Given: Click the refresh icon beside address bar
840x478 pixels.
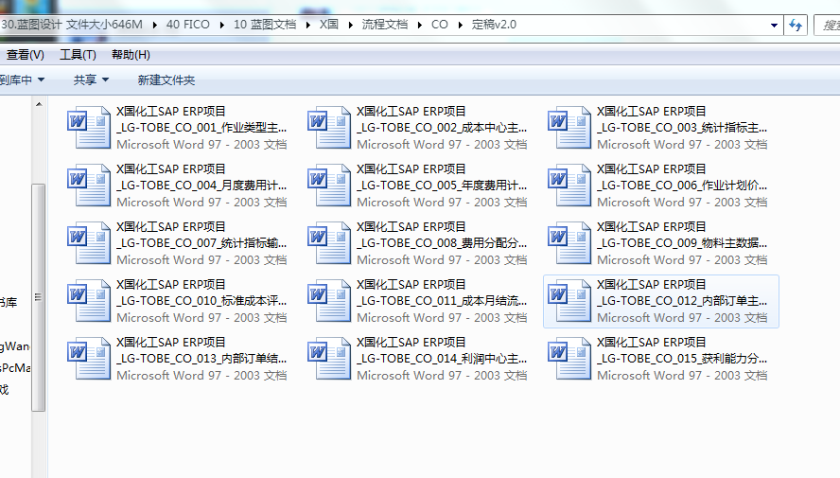Looking at the screenshot, I should click(x=796, y=25).
